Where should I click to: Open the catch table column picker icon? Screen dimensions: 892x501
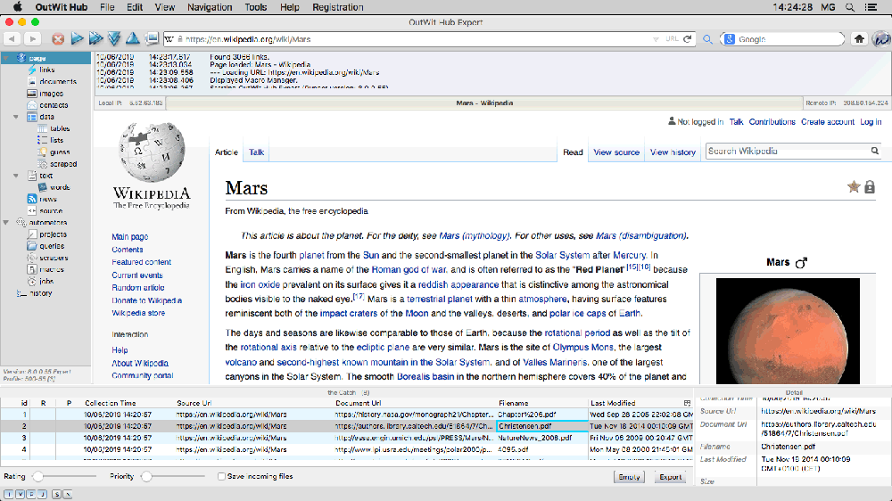tap(687, 403)
